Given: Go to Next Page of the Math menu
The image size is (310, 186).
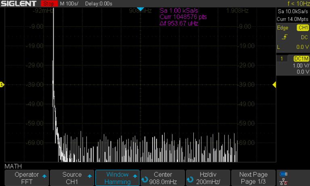Looking at the screenshot, I should click(x=253, y=178).
